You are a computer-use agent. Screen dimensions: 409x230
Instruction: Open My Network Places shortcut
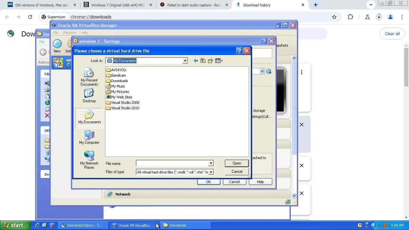[x=89, y=160]
